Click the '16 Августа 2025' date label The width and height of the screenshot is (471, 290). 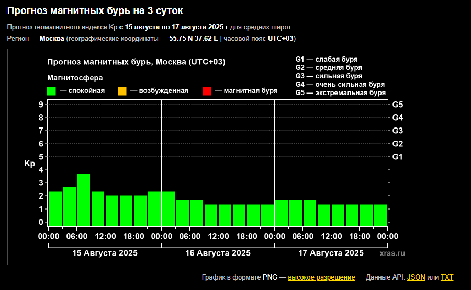(x=218, y=253)
